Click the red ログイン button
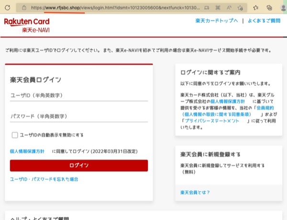This screenshot has height=220, width=287. tap(79, 165)
